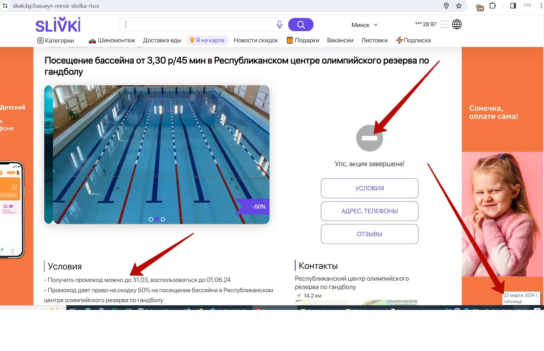Go to Новости скидок
The image size is (544, 351).
click(x=256, y=40)
